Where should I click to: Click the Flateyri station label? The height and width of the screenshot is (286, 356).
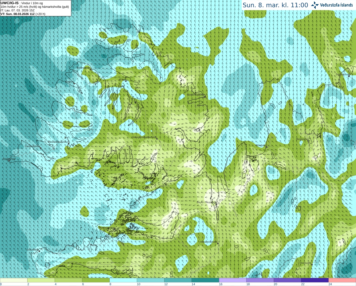pos(69,82)
